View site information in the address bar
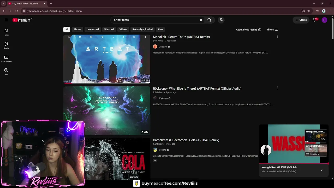 coord(24,11)
